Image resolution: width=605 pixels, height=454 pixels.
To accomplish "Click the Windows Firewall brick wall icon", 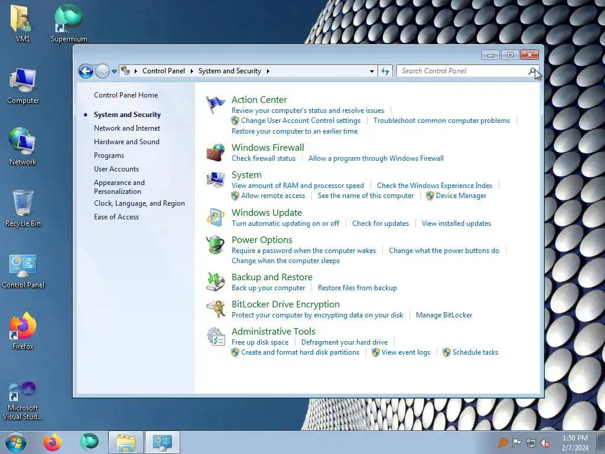I will click(215, 153).
